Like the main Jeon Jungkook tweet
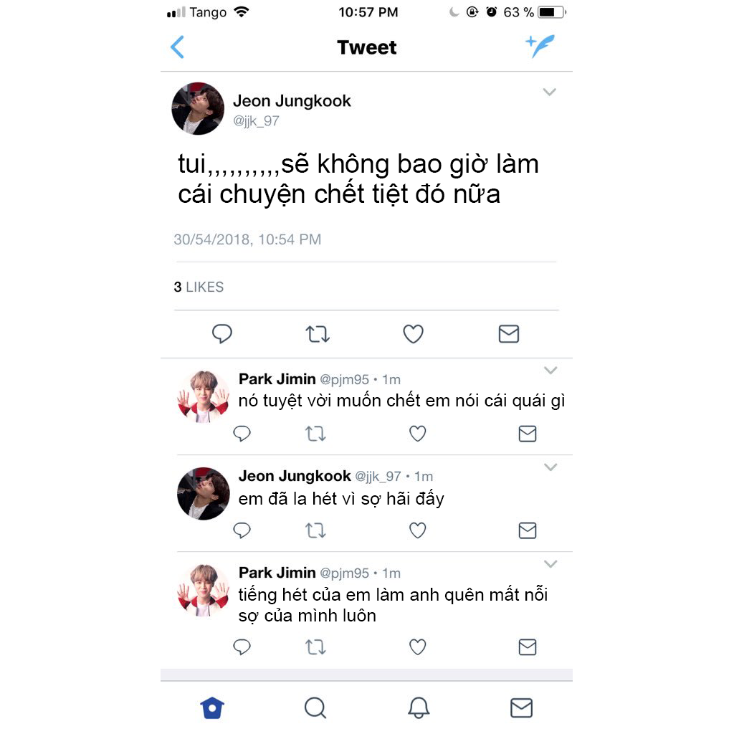Viewport: 734px width, 734px height. (x=413, y=334)
